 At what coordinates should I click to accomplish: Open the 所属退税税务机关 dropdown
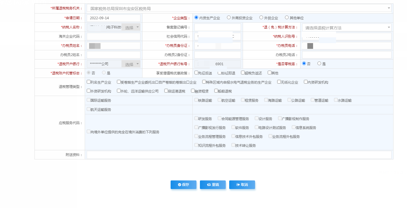coord(239,8)
